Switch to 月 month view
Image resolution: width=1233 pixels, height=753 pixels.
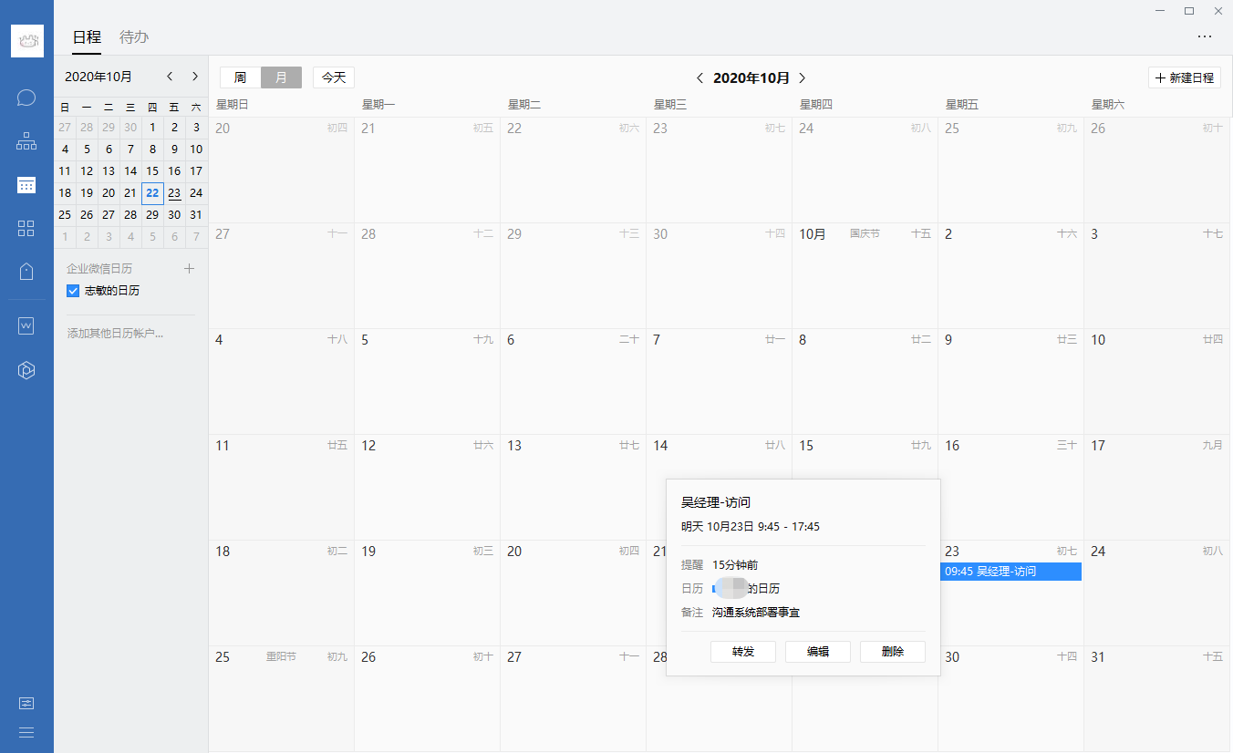tap(281, 77)
